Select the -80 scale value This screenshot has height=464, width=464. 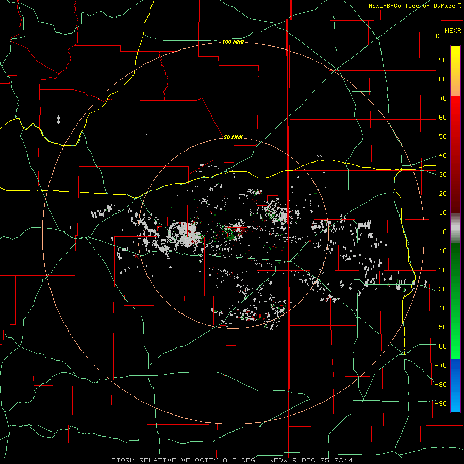tap(441, 385)
